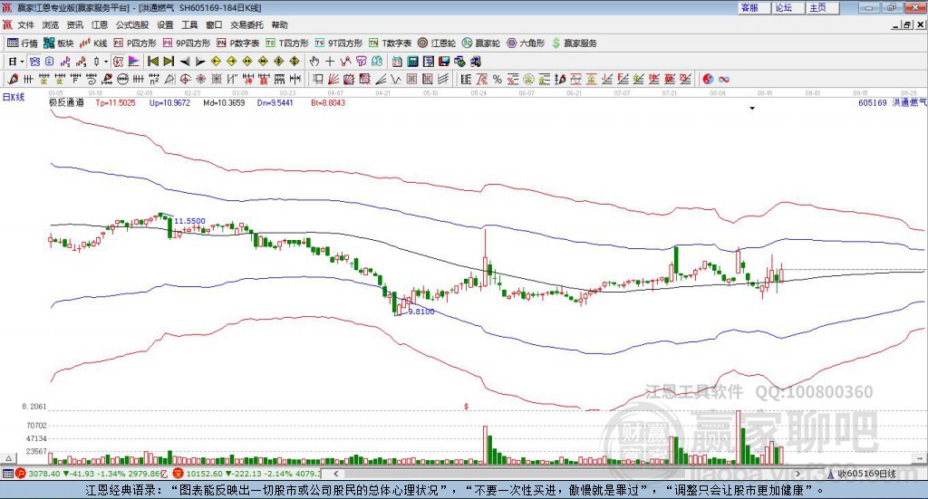Step chart right with black arrow
928x499 pixels.
click(200, 62)
